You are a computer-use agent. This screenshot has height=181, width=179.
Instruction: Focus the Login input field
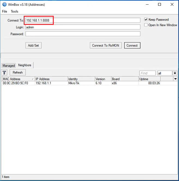coord(83,27)
